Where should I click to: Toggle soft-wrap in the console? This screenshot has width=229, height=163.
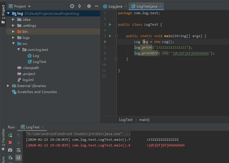pyautogui.click(x=19, y=150)
